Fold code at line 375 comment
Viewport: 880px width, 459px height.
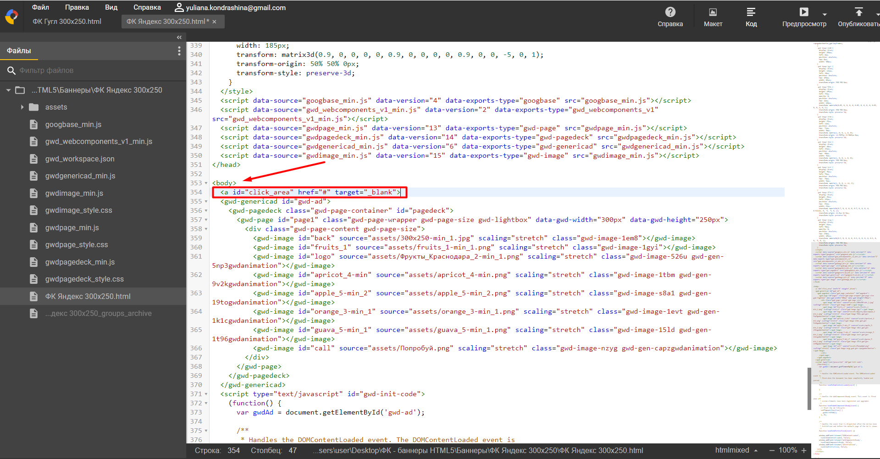[x=206, y=431]
